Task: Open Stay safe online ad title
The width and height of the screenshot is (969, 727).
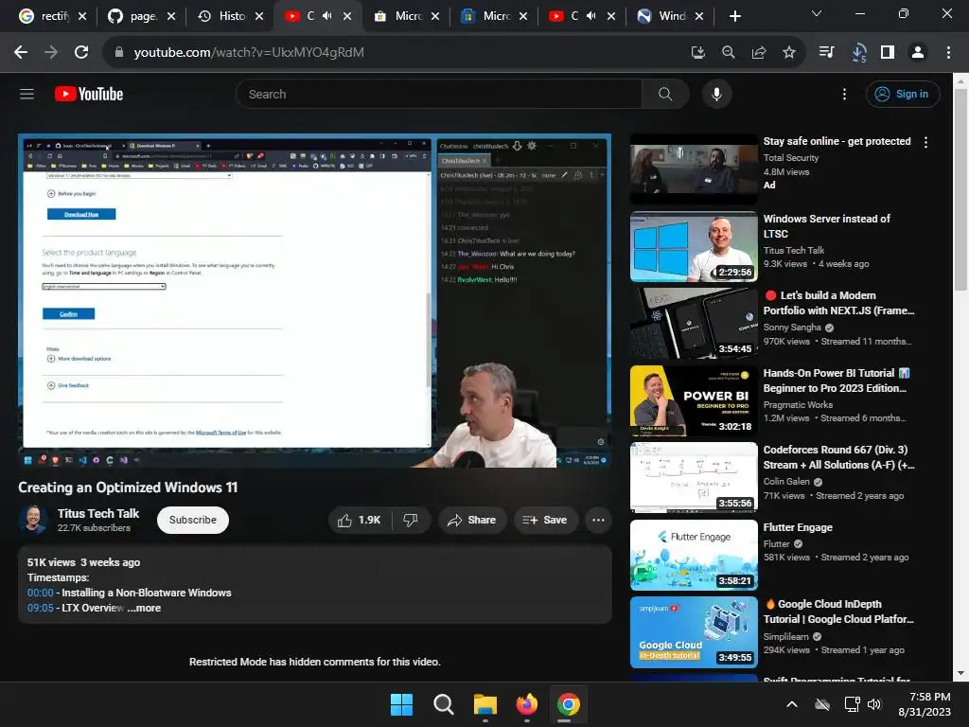Action: tap(837, 141)
